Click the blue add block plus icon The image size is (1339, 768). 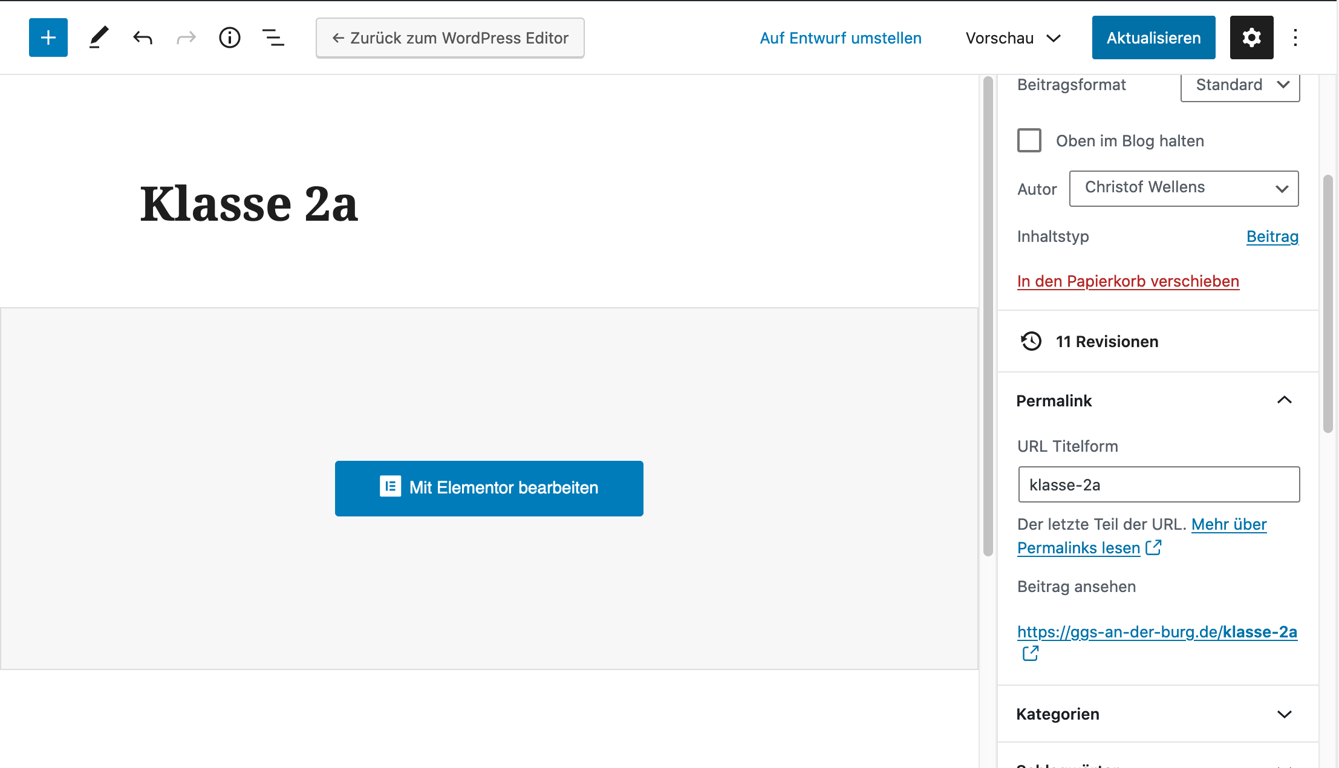pos(48,37)
